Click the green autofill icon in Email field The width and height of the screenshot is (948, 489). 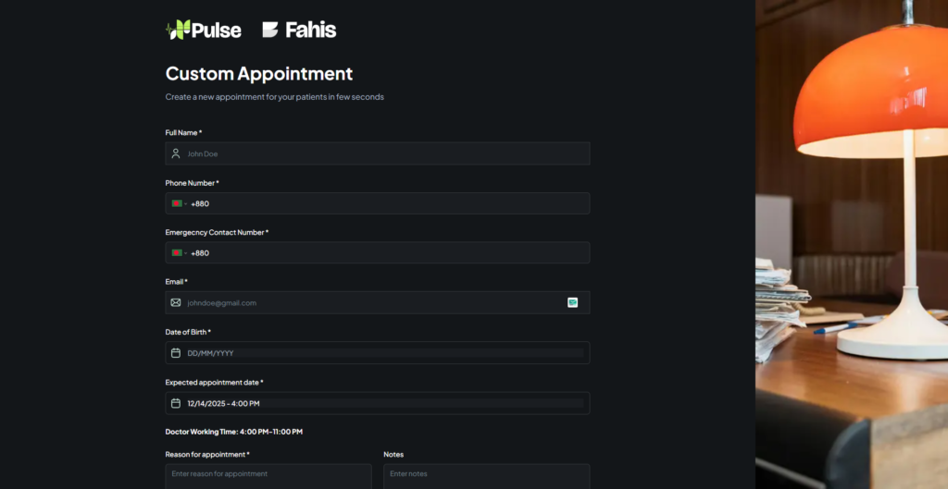pos(572,302)
